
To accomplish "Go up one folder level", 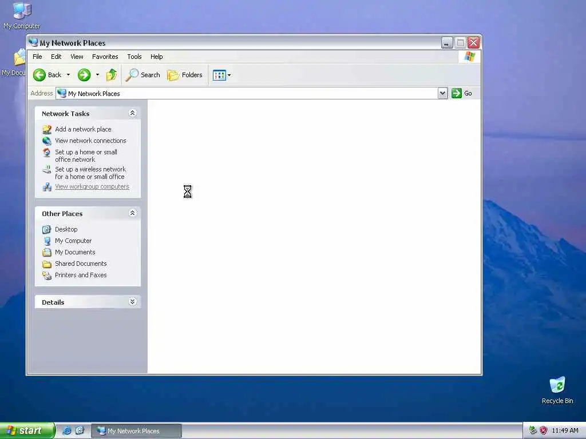I will [112, 75].
